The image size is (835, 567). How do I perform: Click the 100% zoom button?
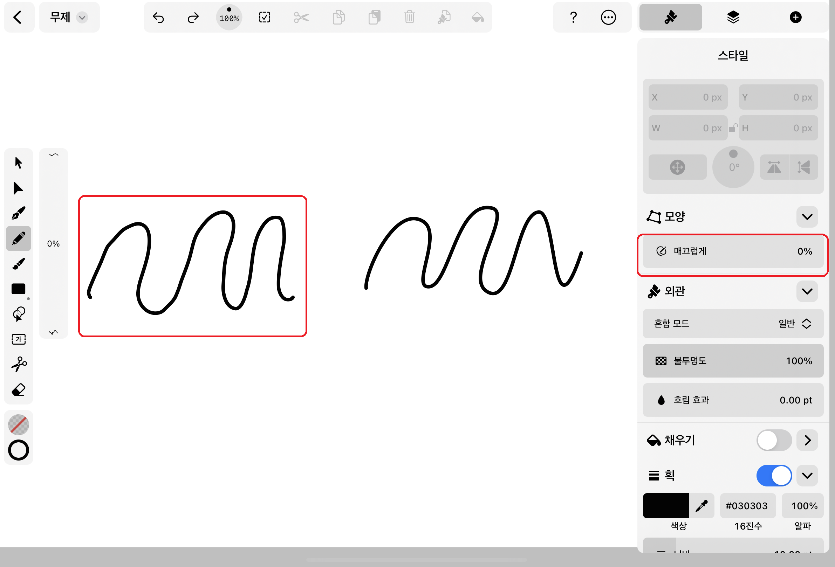click(229, 17)
